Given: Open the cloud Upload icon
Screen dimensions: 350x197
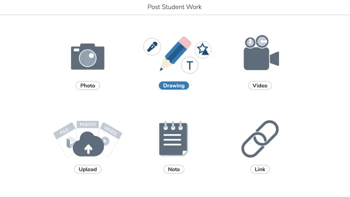Looking at the screenshot, I should 88,144.
